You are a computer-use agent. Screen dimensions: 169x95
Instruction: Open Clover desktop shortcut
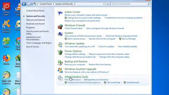pyautogui.click(x=6, y=42)
